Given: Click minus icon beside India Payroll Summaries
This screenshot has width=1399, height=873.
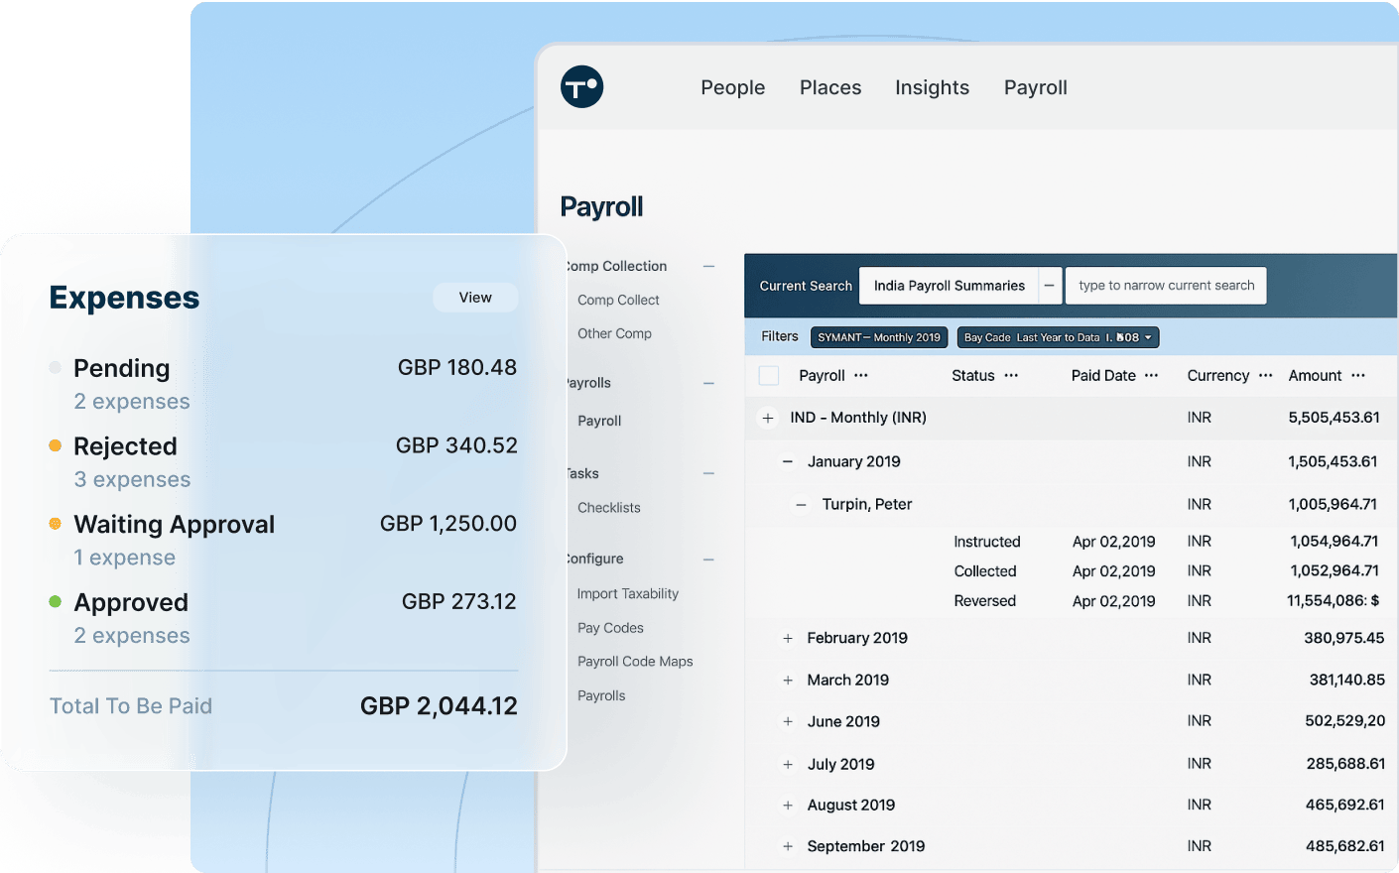Looking at the screenshot, I should [1049, 286].
